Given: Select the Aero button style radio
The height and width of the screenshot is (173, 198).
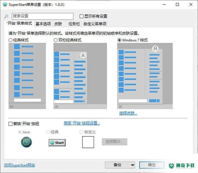Looking at the screenshot, I should click(20, 132).
